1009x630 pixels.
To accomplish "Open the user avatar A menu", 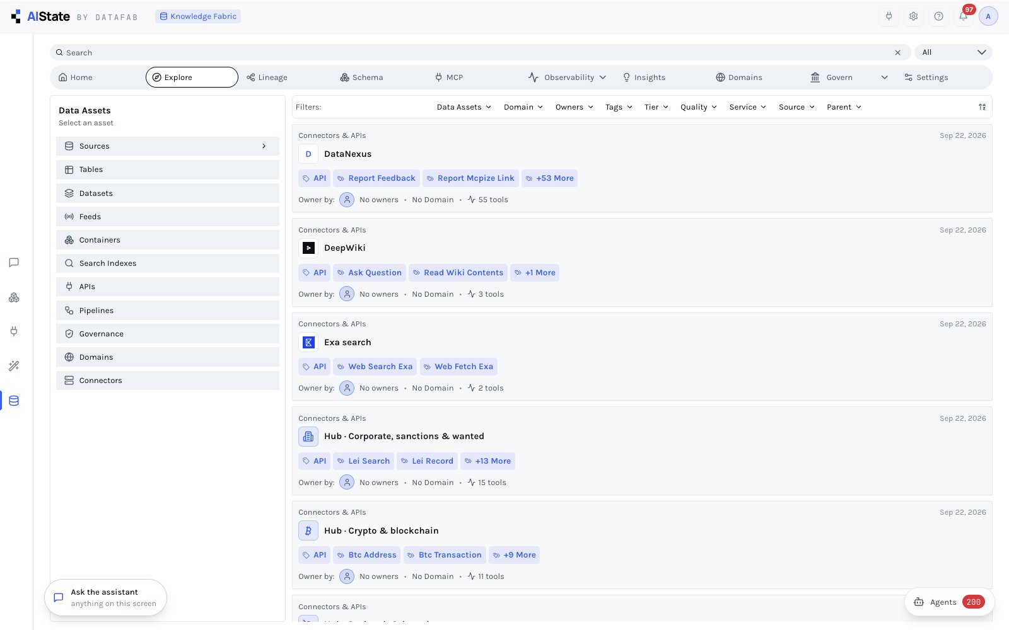I will (x=988, y=16).
